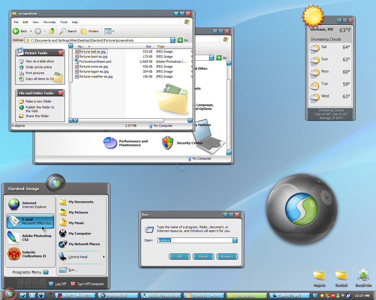Image resolution: width=376 pixels, height=300 pixels.
Task: Switch to mIRC taskbar button
Action: 75,296
